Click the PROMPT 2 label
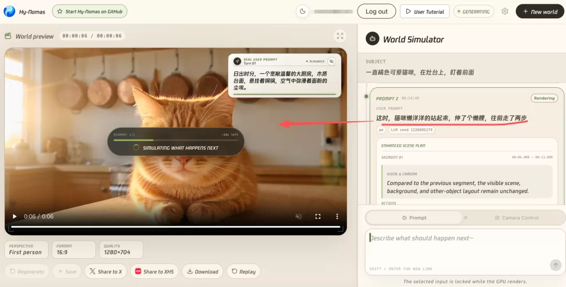 pyautogui.click(x=387, y=98)
